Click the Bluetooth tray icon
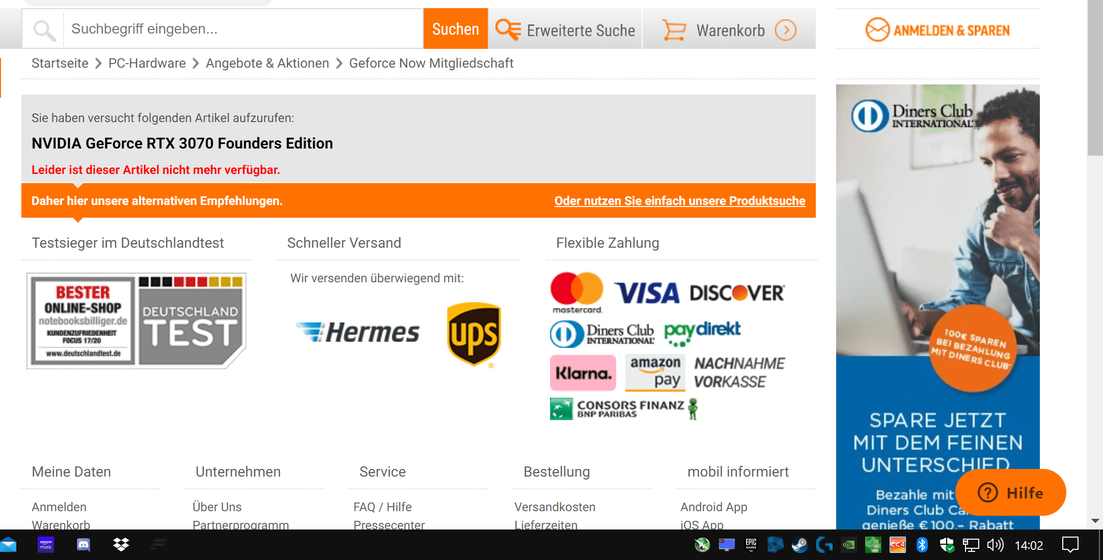The width and height of the screenshot is (1103, 560). (922, 545)
